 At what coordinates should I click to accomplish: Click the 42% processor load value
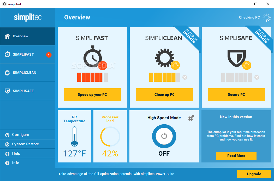click(110, 154)
